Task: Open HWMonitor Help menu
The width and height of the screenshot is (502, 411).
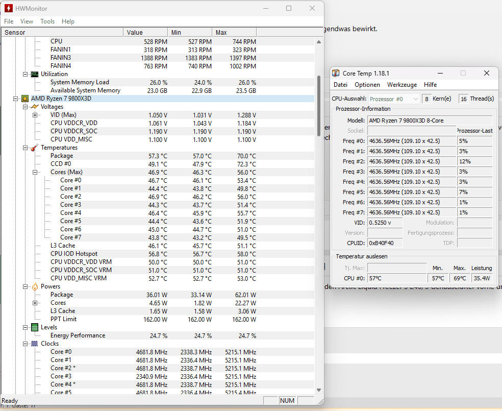Action: 68,21
